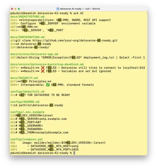Click the docs/errors/dataverse-app.md filename
Image resolution: width=157 pixels, height=168 pixels.
(34, 54)
